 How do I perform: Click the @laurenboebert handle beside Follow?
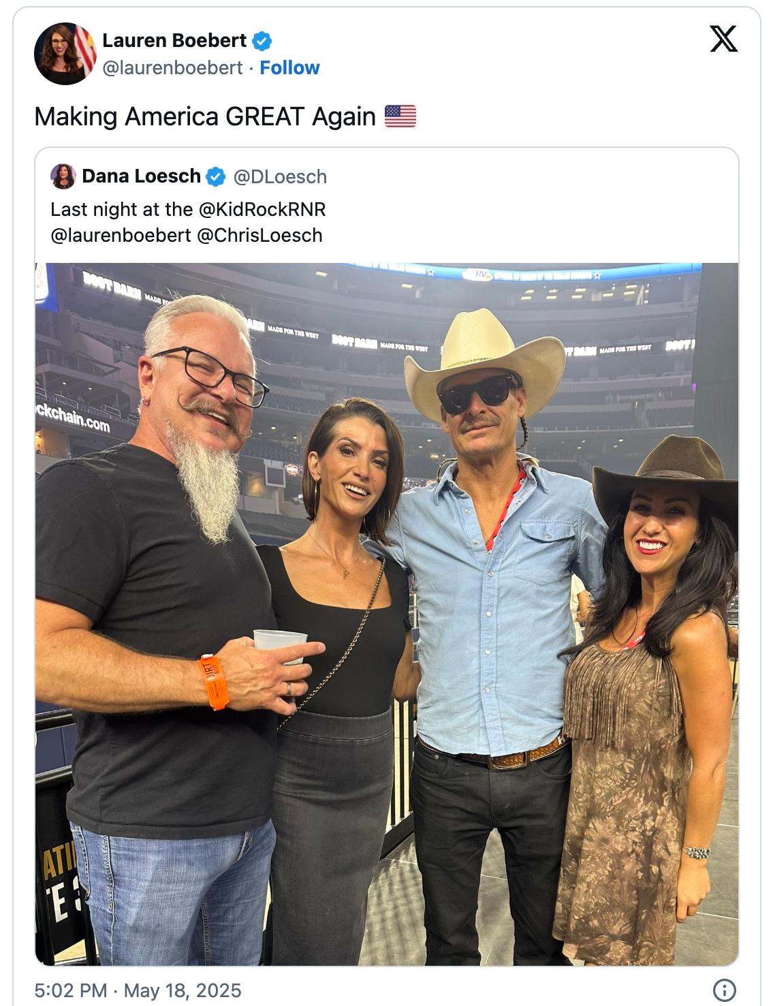[x=172, y=67]
